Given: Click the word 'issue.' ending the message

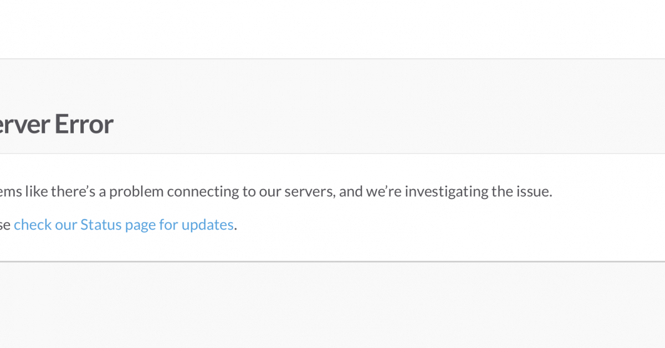Looking at the screenshot, I should [x=533, y=192].
